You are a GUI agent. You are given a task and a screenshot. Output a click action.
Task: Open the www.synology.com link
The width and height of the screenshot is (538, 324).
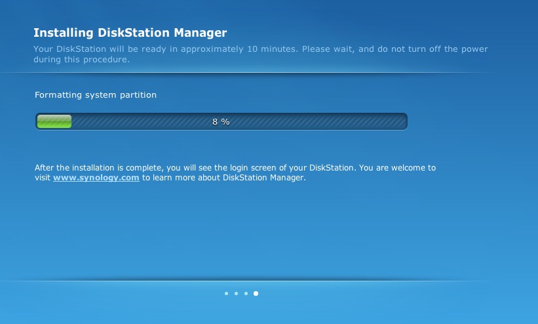point(96,178)
